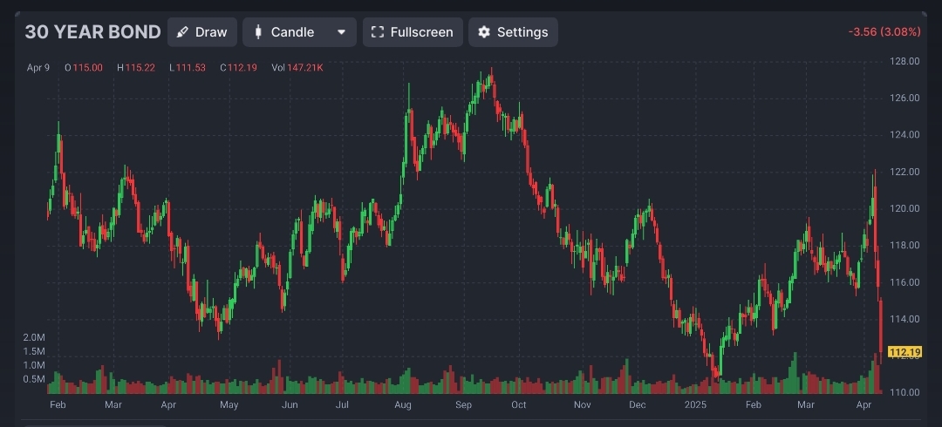942x427 pixels.
Task: Click the low value 111.53
Action: 190,67
